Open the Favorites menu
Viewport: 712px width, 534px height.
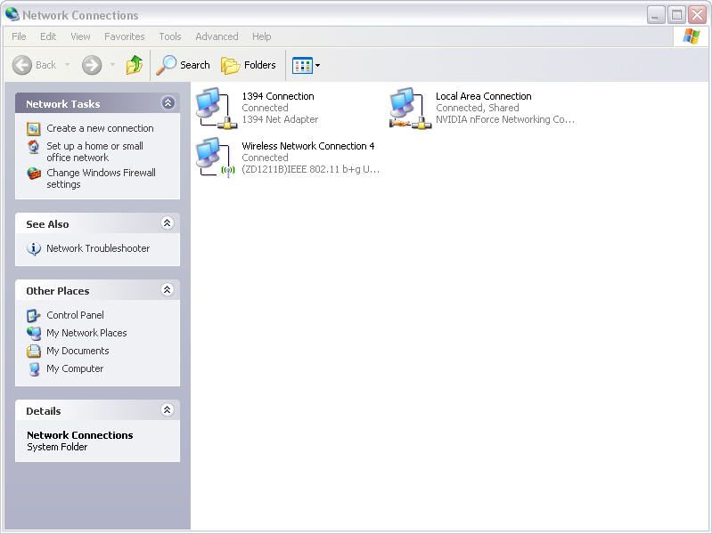(x=125, y=36)
